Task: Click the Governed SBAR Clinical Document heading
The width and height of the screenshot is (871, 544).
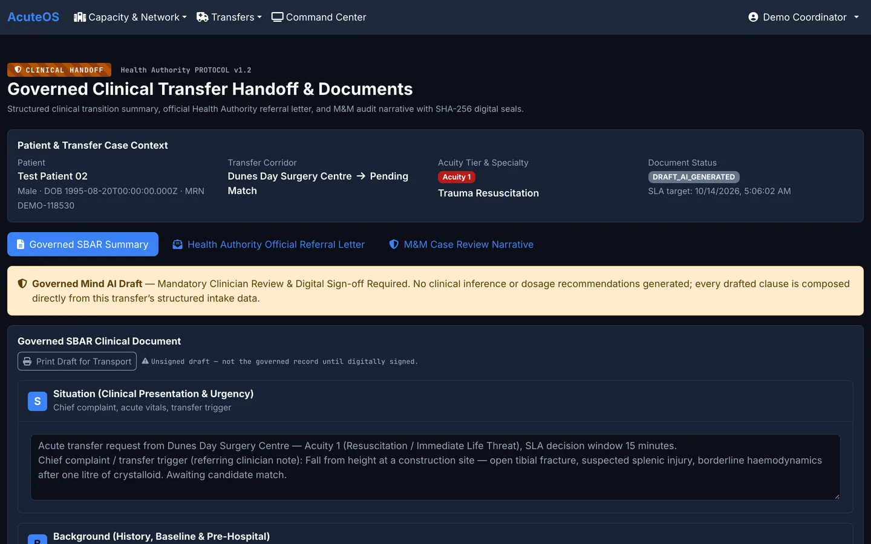Action: coord(99,341)
